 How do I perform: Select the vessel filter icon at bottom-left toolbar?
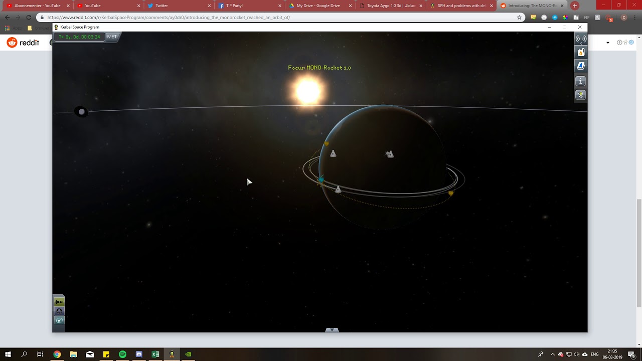(x=59, y=302)
